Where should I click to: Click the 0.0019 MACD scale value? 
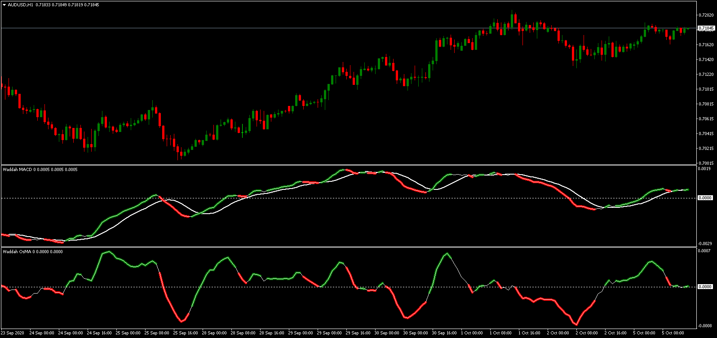(x=705, y=169)
